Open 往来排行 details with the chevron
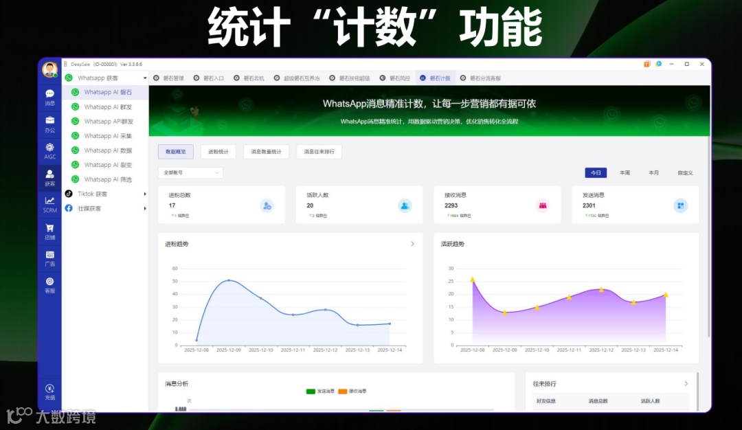The height and width of the screenshot is (430, 742). pyautogui.click(x=686, y=384)
